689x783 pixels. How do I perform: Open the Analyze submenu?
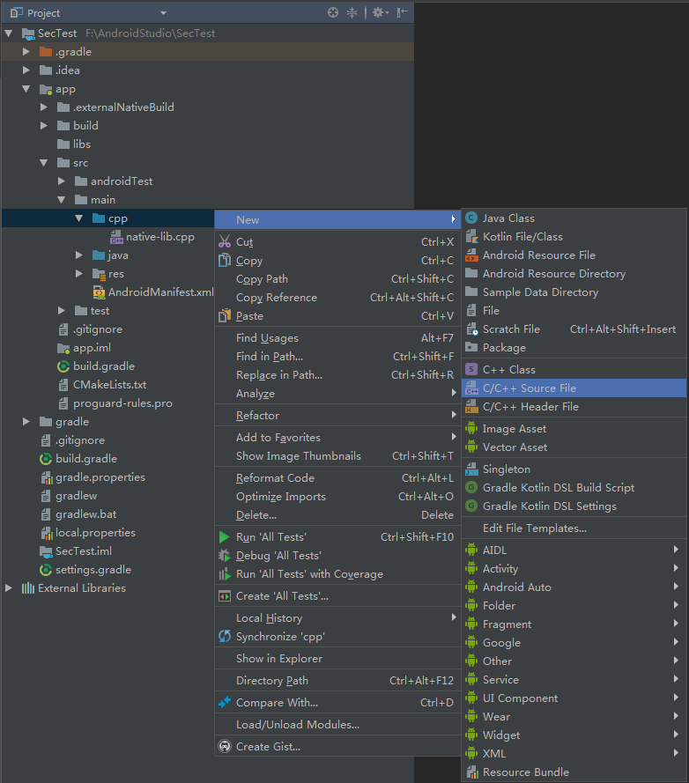coord(337,393)
